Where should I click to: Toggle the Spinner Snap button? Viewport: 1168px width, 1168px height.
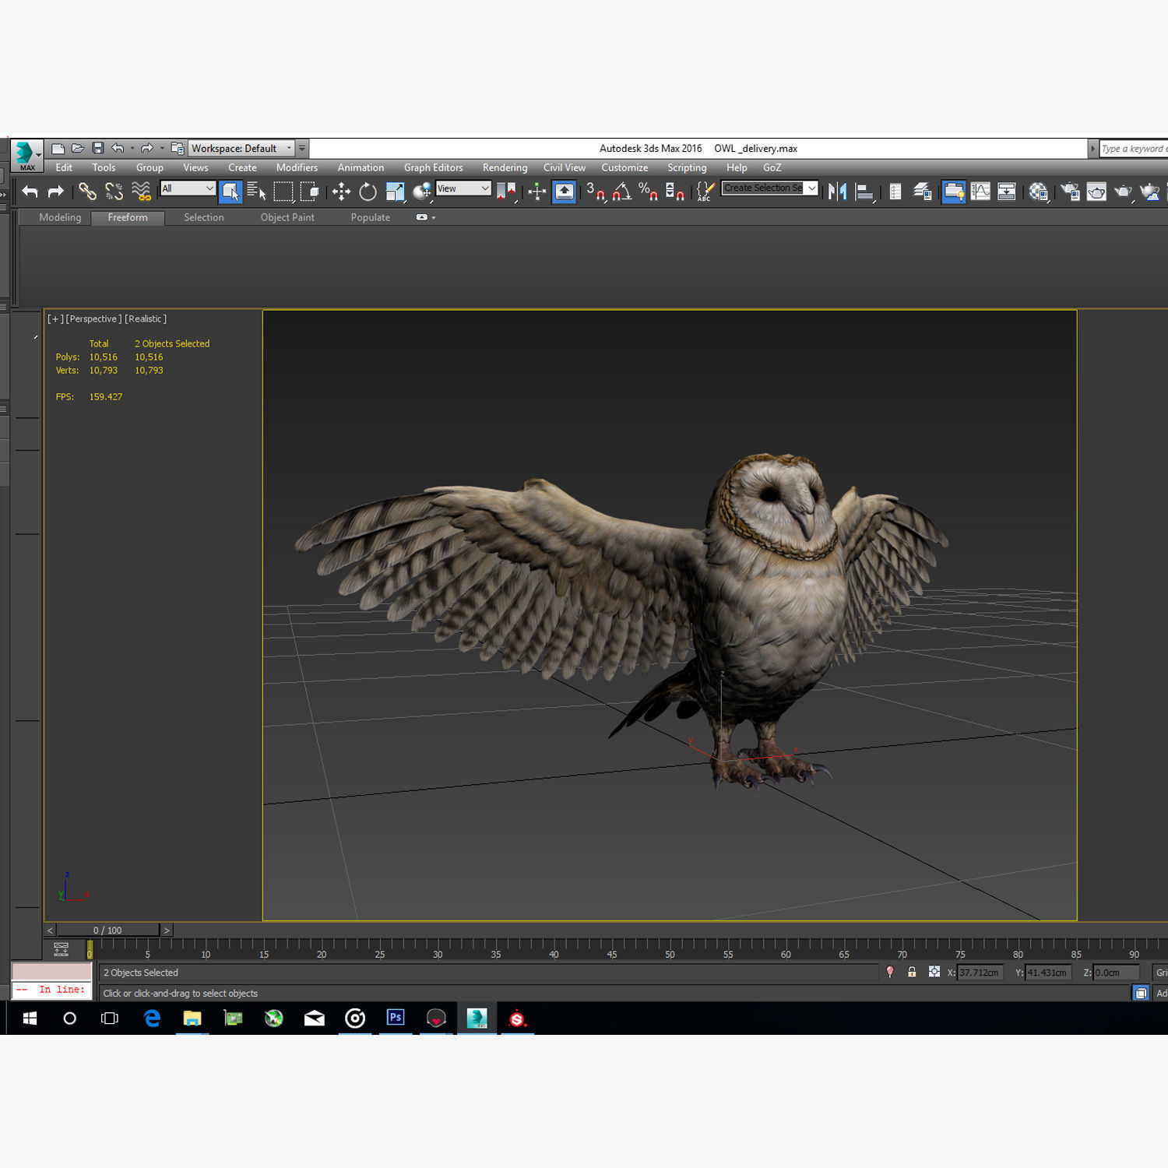coord(674,192)
